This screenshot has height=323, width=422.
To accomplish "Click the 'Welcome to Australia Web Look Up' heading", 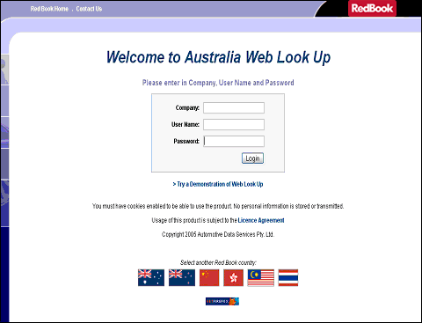I will (x=218, y=57).
